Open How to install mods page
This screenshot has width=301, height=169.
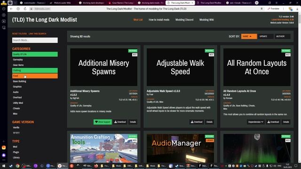point(159,20)
